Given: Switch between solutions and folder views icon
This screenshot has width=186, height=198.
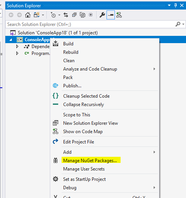Looking at the screenshot, I should [37, 15].
